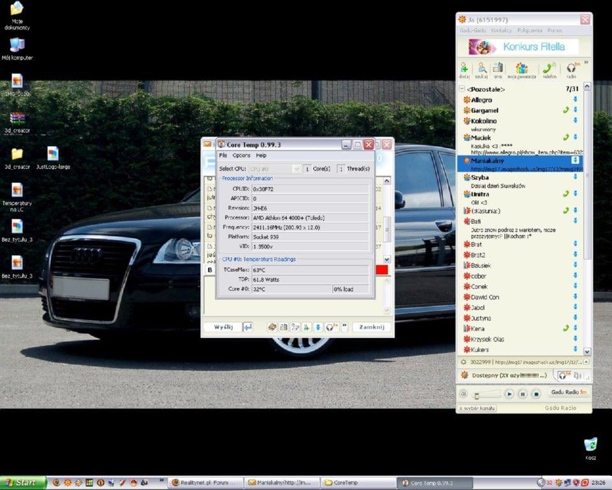
Task: Open the Options menu in Core Temp
Action: click(241, 155)
